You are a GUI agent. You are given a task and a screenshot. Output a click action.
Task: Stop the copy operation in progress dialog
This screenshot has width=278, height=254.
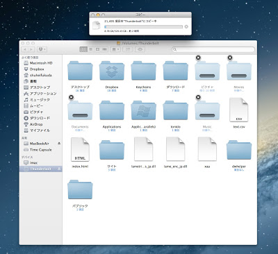[x=186, y=26]
